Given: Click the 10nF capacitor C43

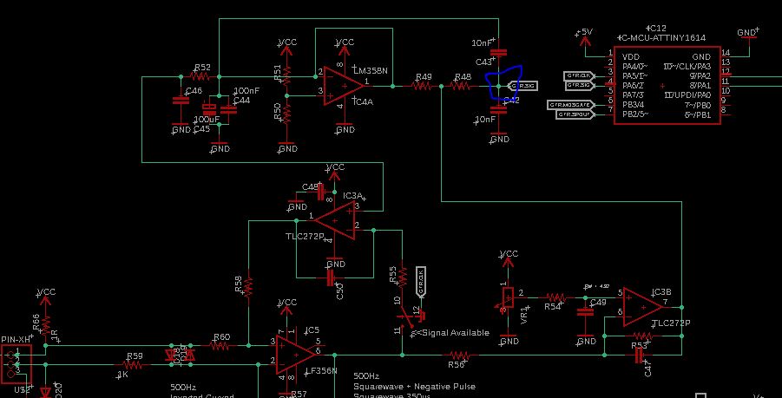Looking at the screenshot, I should tap(499, 52).
